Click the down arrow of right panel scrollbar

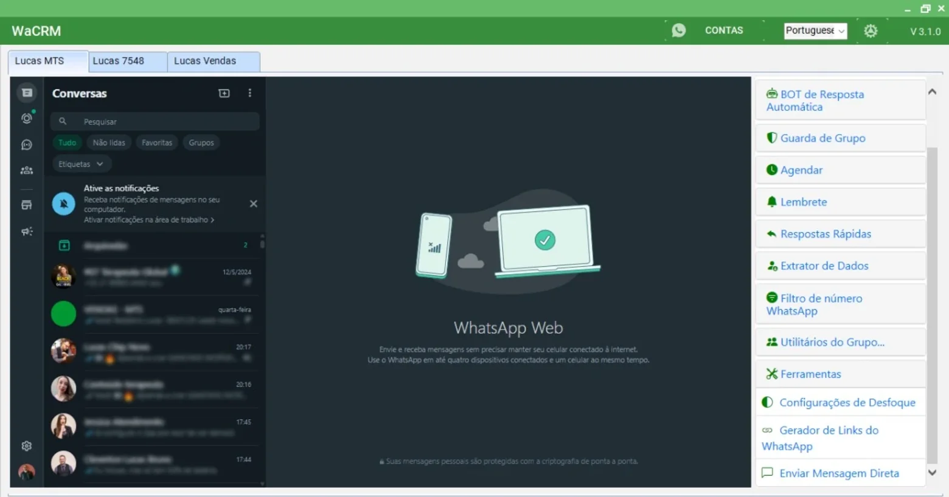coord(932,472)
